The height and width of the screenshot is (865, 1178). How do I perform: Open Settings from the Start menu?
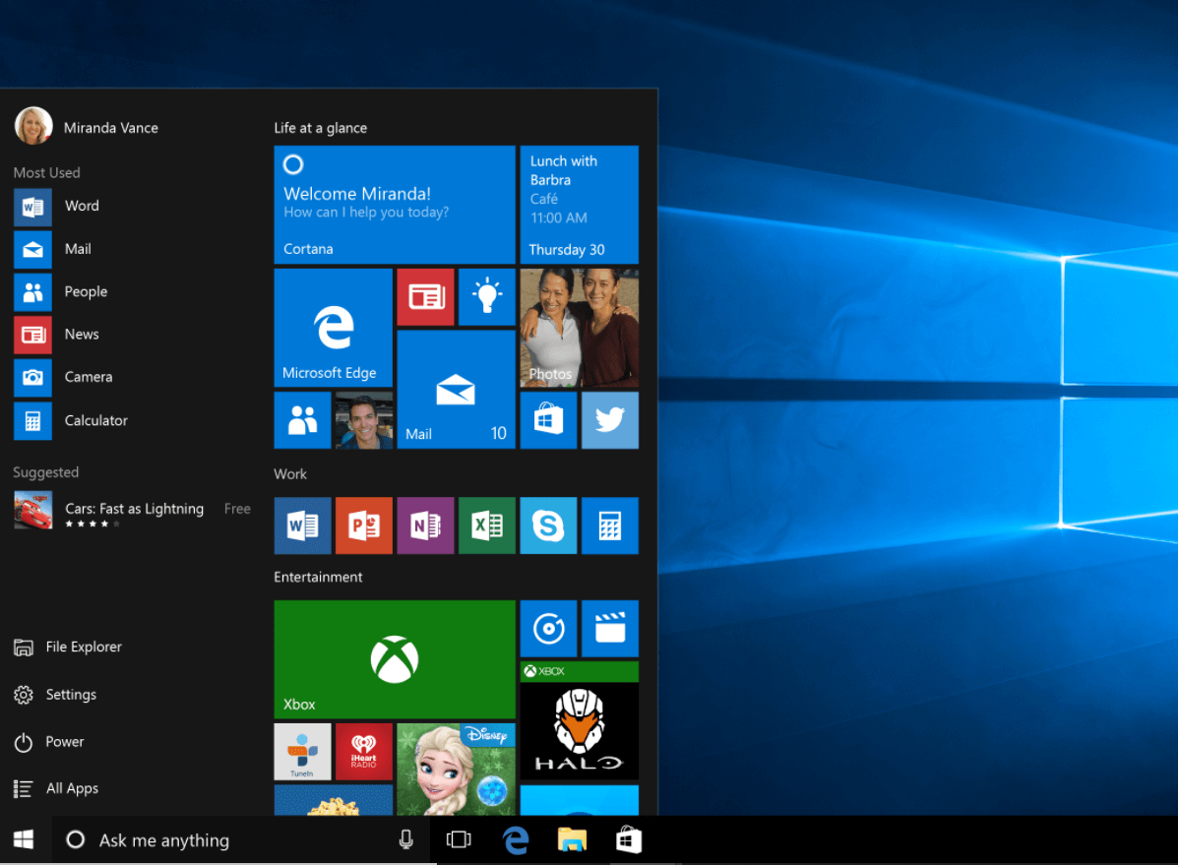(70, 694)
